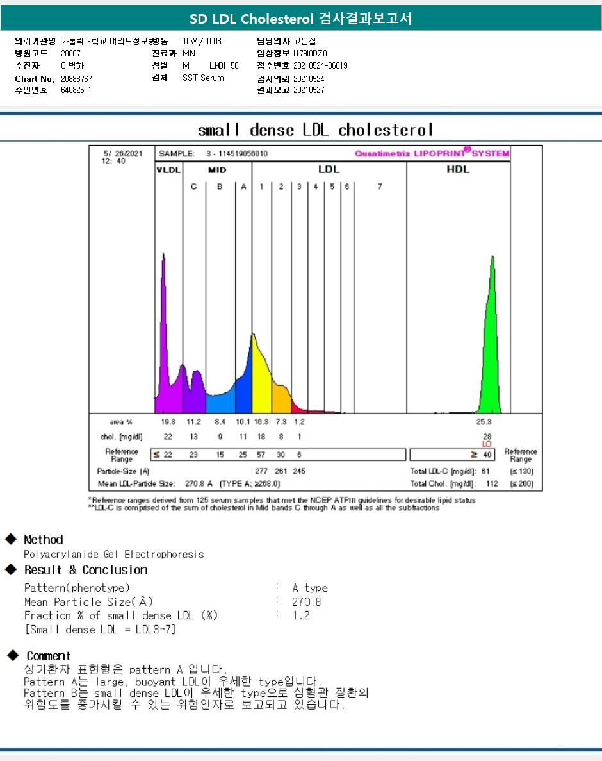Click the HDL column header in chart

tap(458, 170)
